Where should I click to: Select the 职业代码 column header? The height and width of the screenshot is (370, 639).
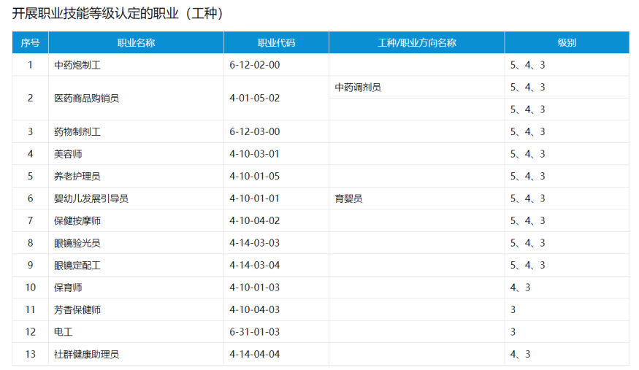276,43
